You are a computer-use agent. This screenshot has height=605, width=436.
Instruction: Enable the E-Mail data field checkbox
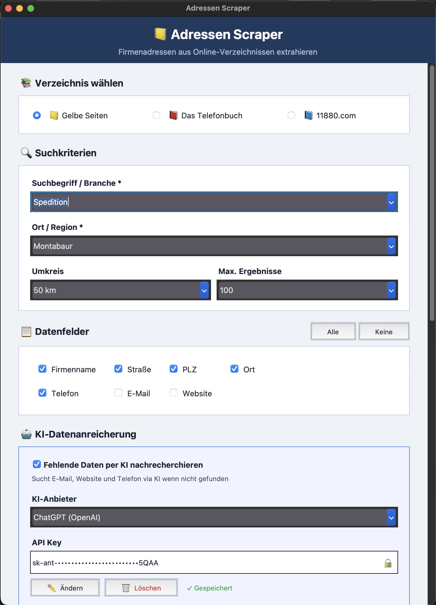[118, 393]
